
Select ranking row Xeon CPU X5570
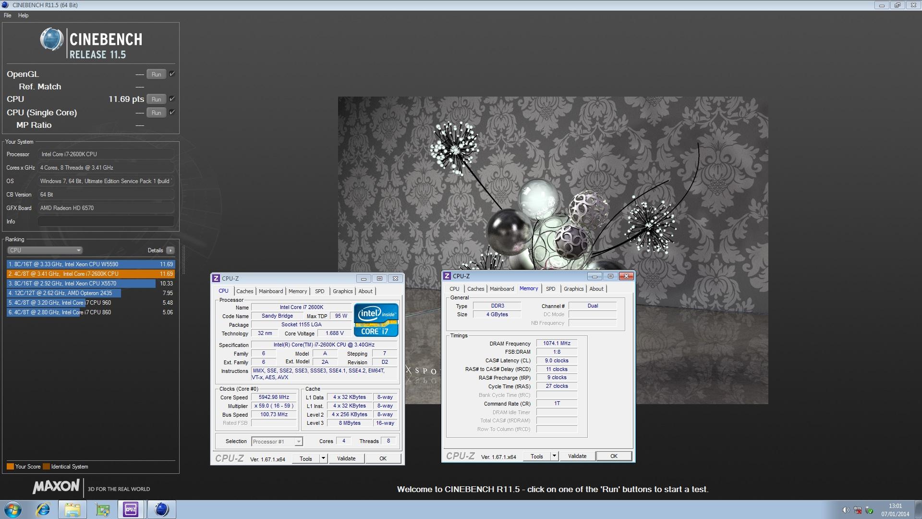(91, 284)
